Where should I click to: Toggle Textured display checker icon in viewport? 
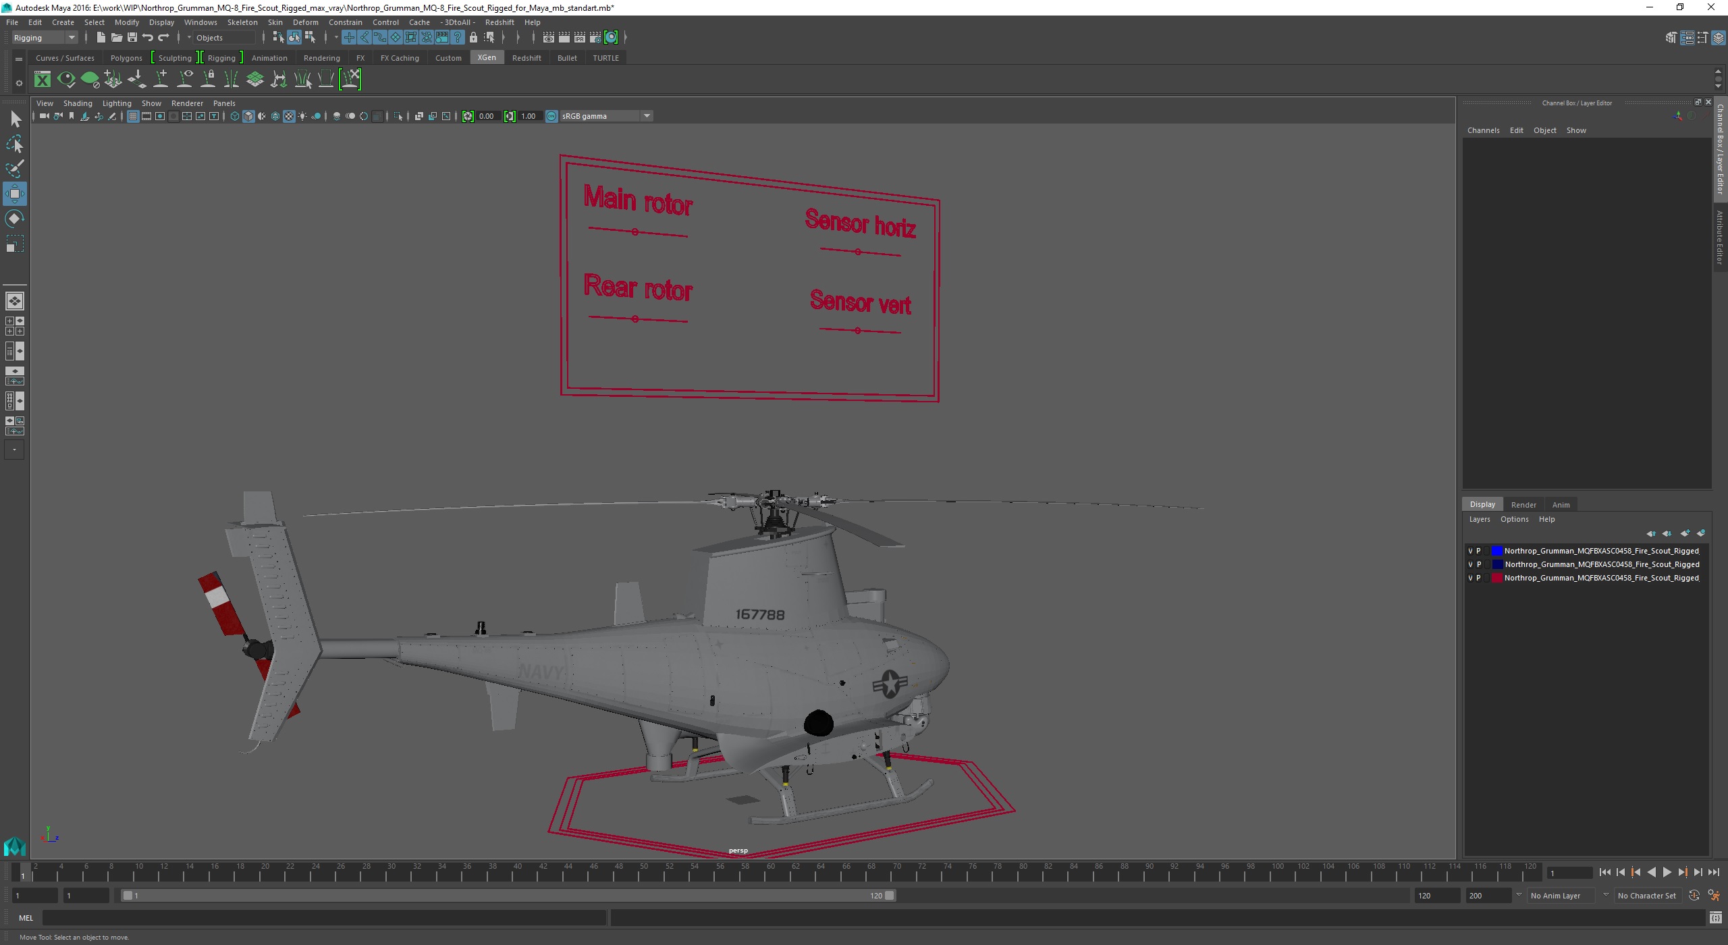click(x=289, y=116)
